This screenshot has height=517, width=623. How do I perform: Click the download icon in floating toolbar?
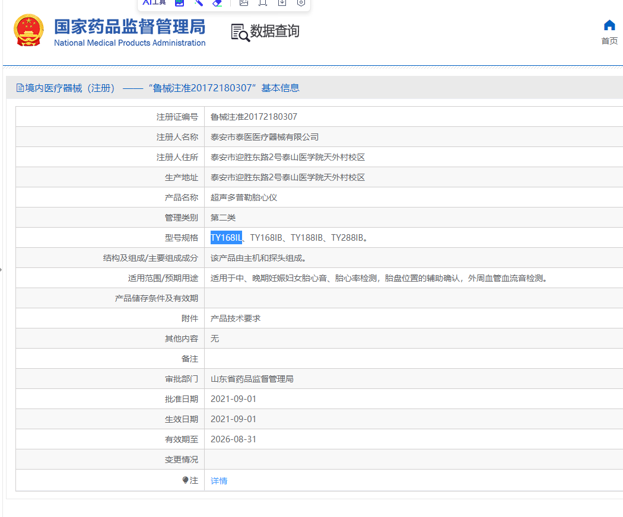pos(282,2)
